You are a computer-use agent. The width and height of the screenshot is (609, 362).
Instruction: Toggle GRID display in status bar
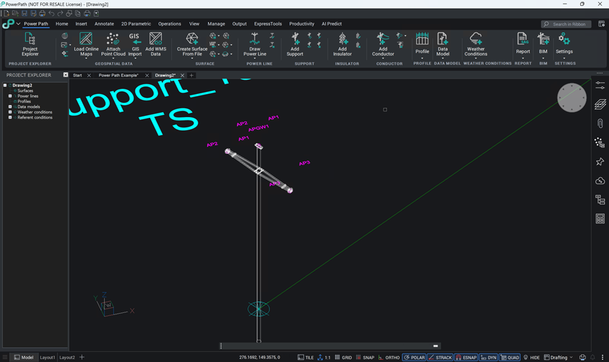click(343, 357)
